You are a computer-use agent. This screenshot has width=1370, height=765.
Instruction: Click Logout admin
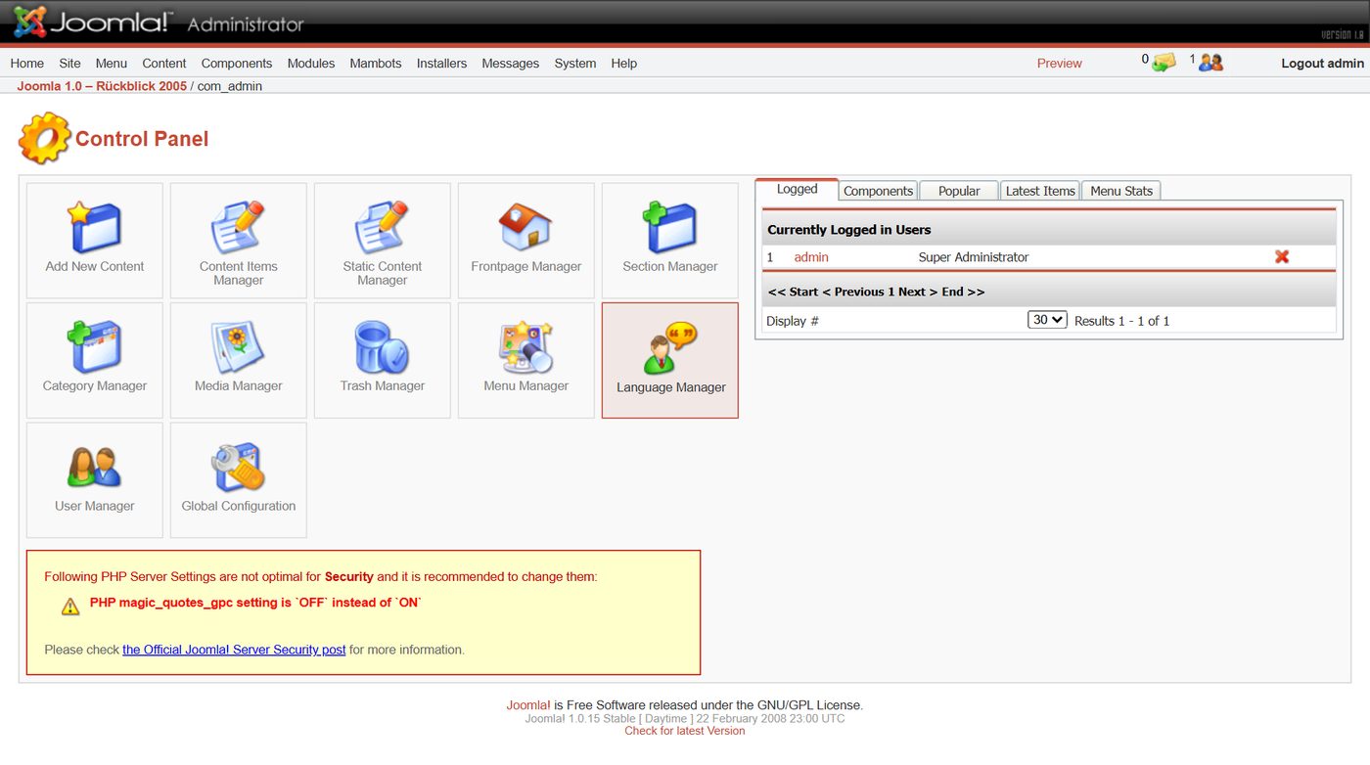pos(1323,63)
